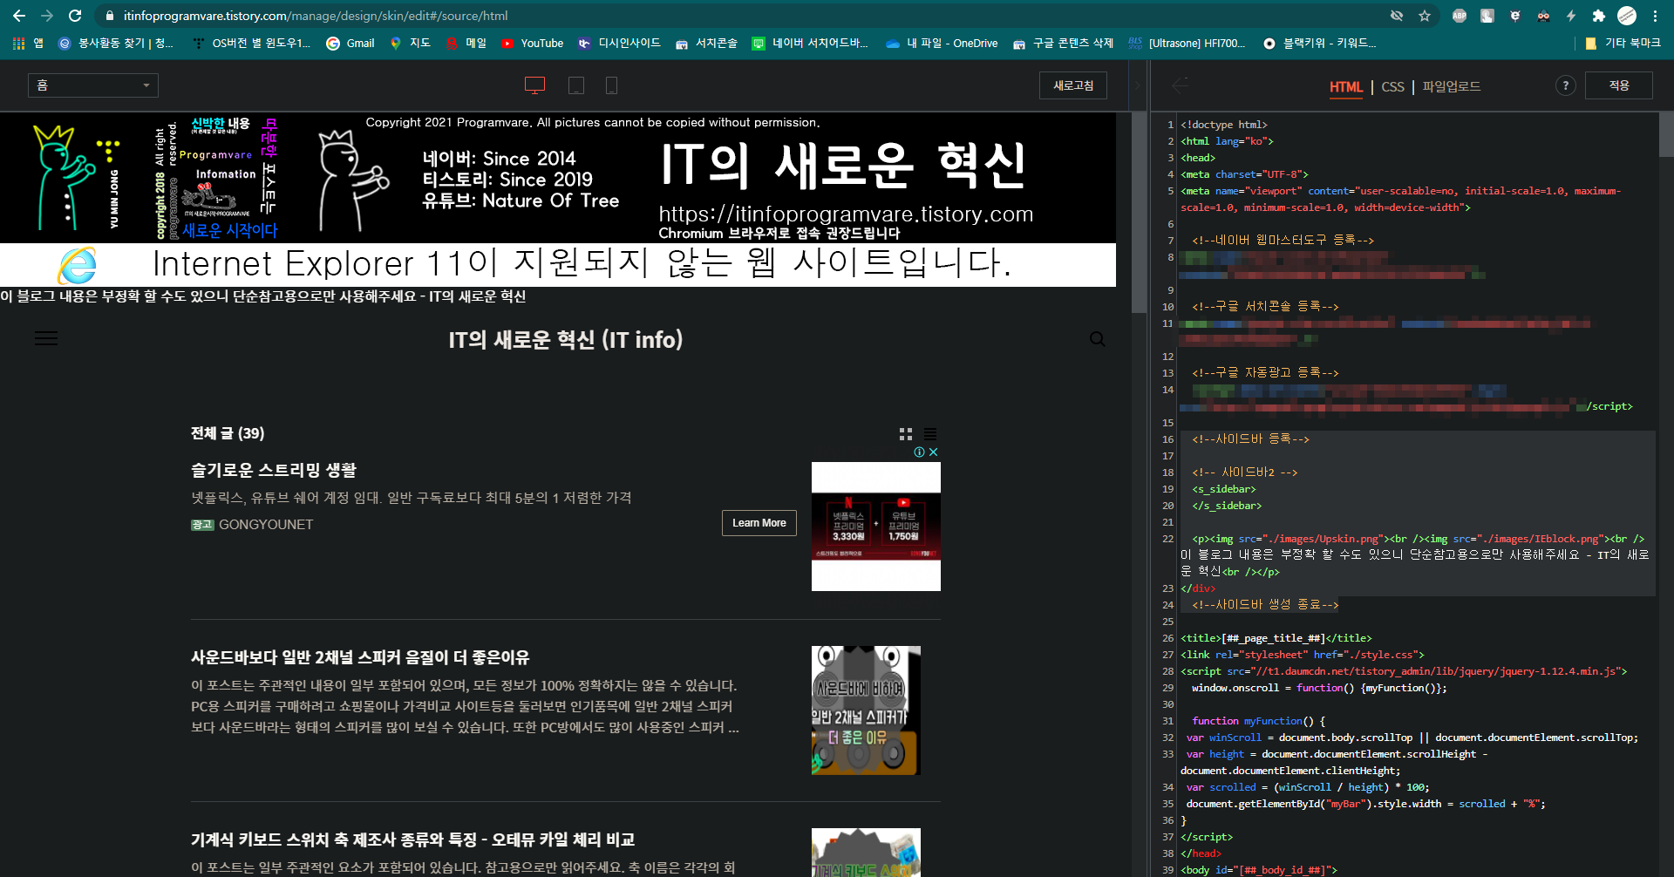Click the code editor vertical scrollbar
This screenshot has height=877, width=1674.
(1666, 135)
